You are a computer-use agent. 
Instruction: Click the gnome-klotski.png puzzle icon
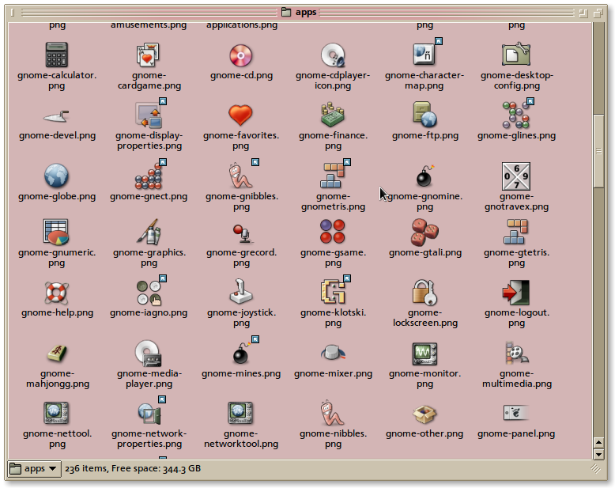[333, 292]
